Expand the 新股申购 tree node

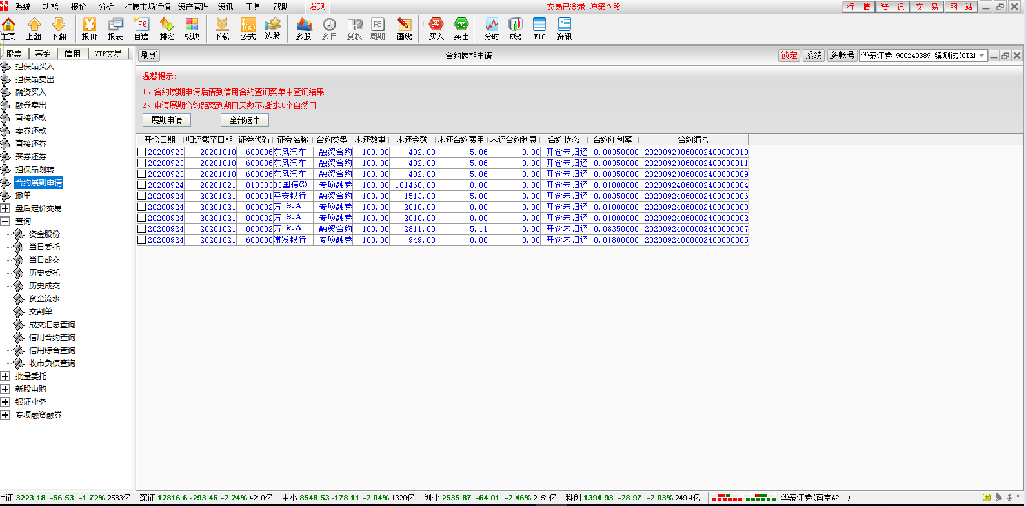pos(5,389)
